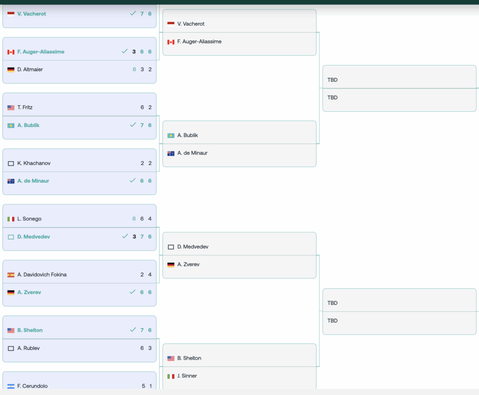Screen dimensions: 479x395
Task: Select K. Khachanov player name
Action: 34,164
